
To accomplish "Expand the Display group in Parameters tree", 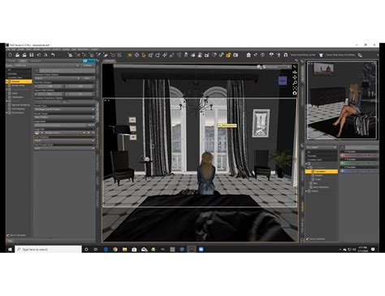I will [307, 191].
